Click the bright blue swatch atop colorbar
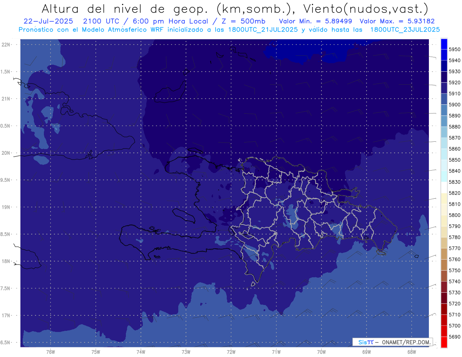 pos(444,44)
